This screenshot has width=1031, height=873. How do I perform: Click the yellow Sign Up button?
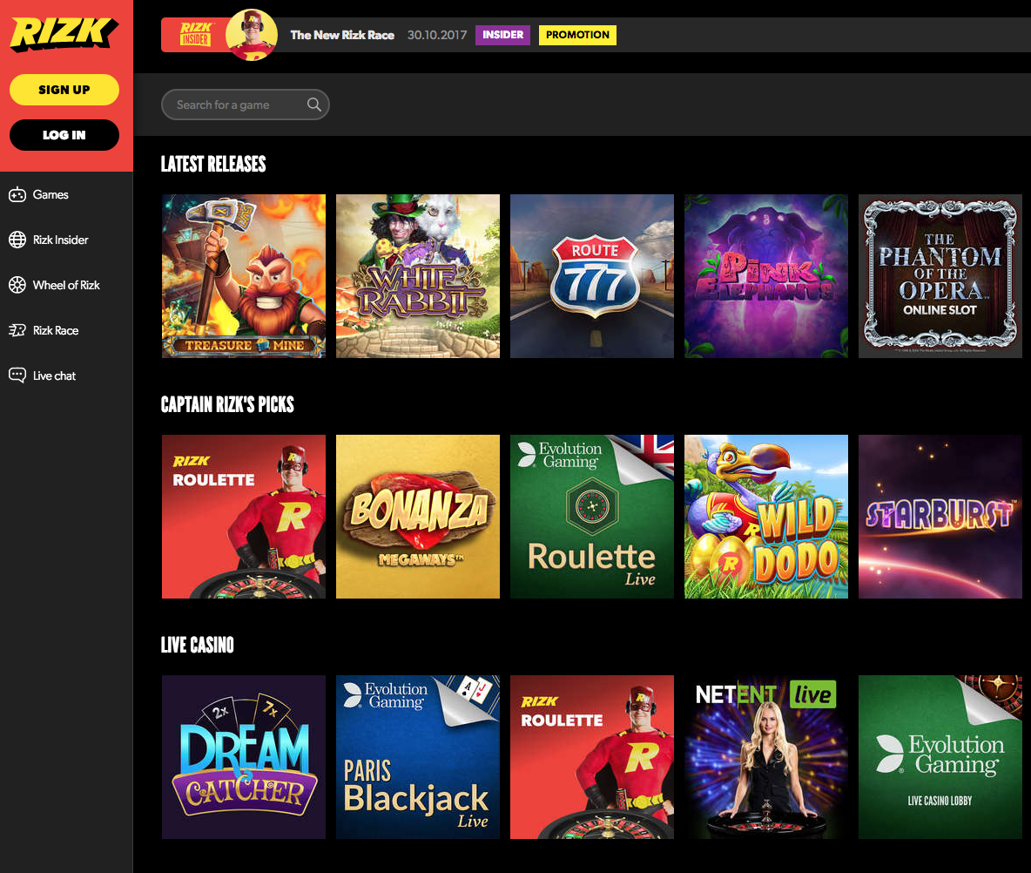click(x=64, y=90)
